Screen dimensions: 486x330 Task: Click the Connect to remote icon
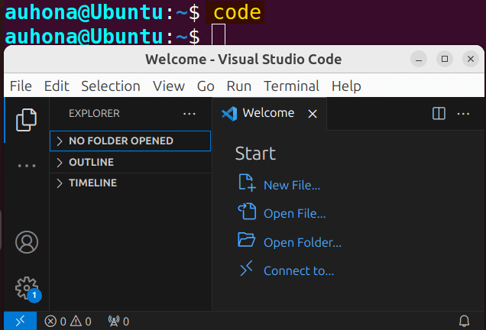[246, 268]
